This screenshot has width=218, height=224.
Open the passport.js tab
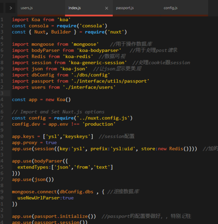(x=125, y=8)
